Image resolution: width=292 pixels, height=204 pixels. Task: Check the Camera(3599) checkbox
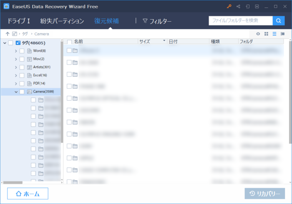(x=22, y=92)
